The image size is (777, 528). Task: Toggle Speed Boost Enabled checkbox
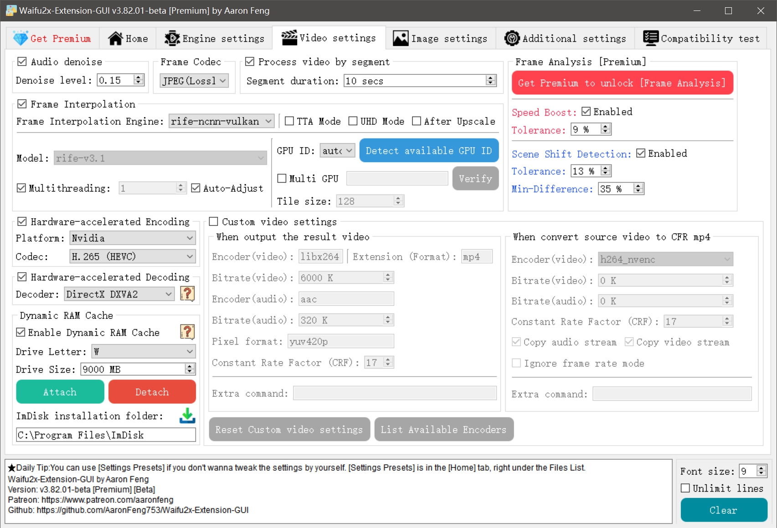pos(587,112)
